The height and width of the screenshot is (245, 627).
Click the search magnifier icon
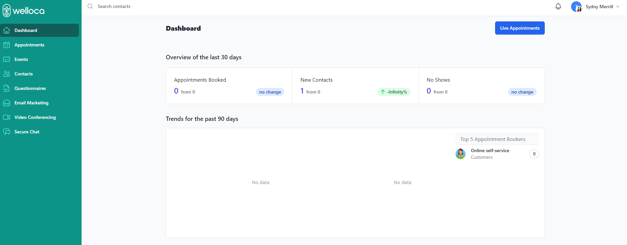(x=90, y=6)
